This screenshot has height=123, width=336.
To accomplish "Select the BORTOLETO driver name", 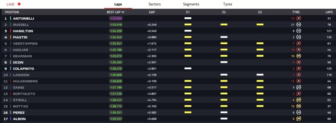I will click(24, 94).
